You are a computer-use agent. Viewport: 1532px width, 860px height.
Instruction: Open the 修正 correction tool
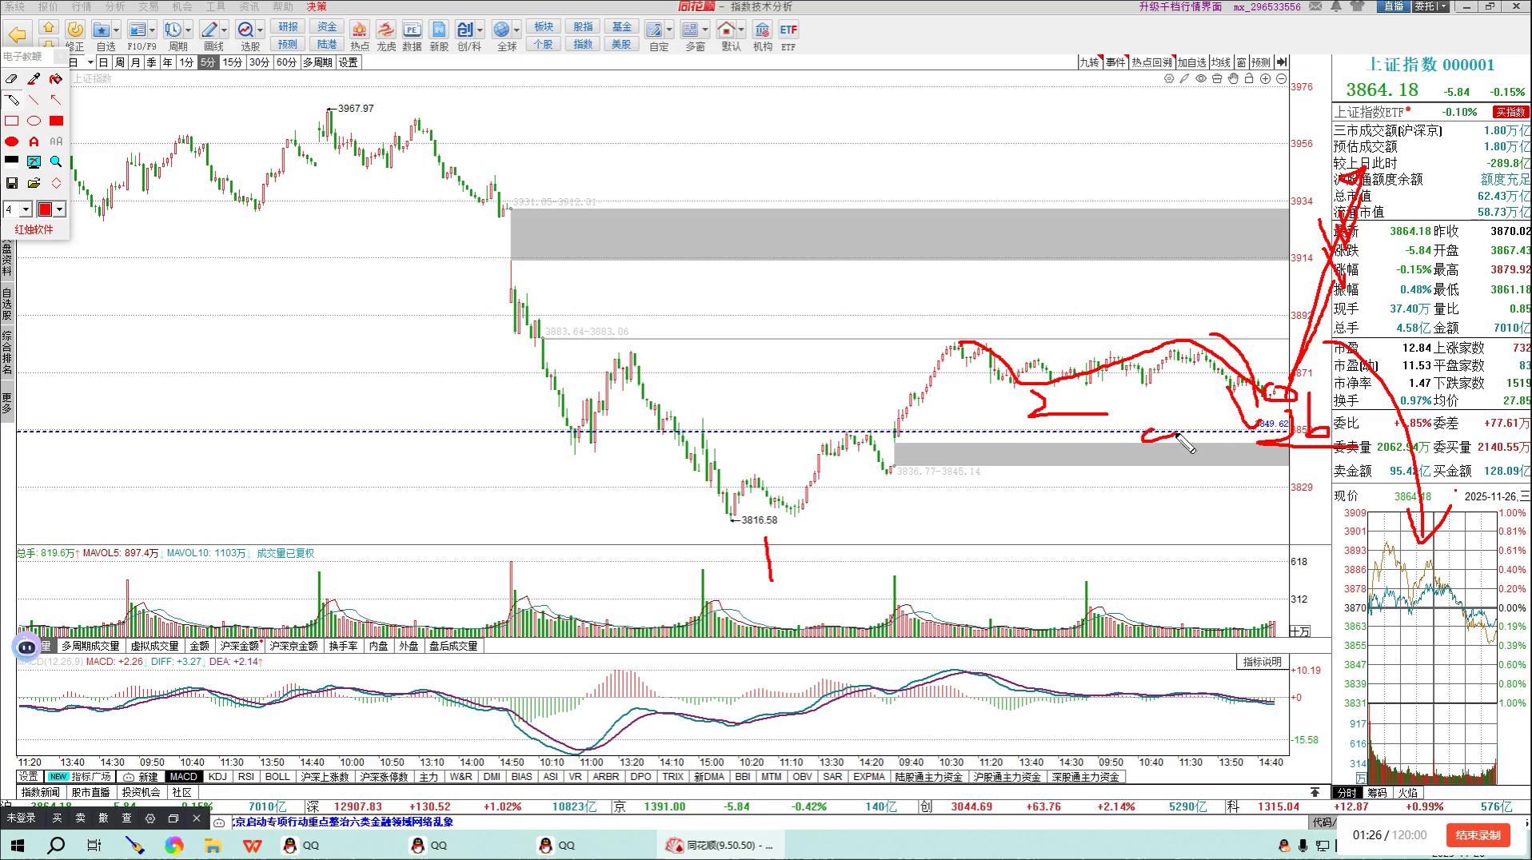75,30
